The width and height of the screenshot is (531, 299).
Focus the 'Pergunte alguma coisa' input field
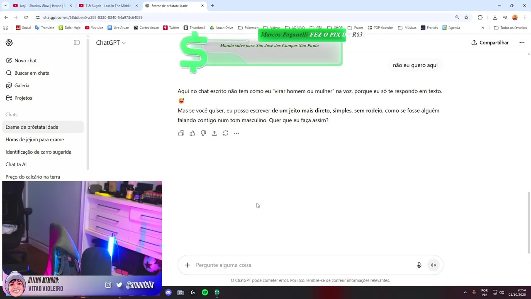click(303, 265)
